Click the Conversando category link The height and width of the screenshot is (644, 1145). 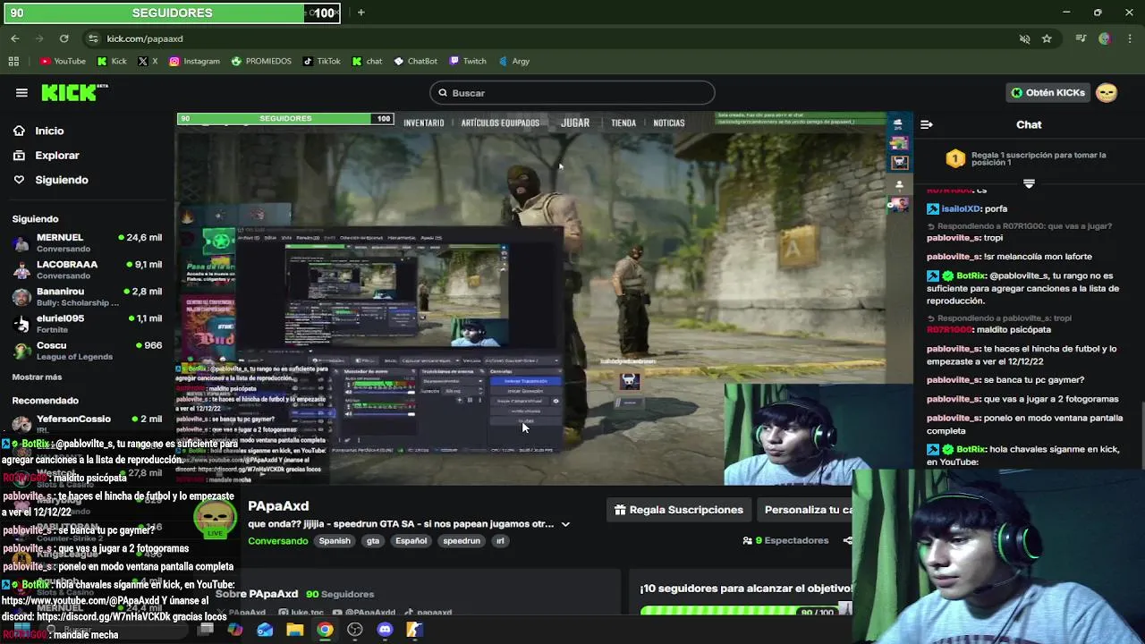[x=277, y=541]
